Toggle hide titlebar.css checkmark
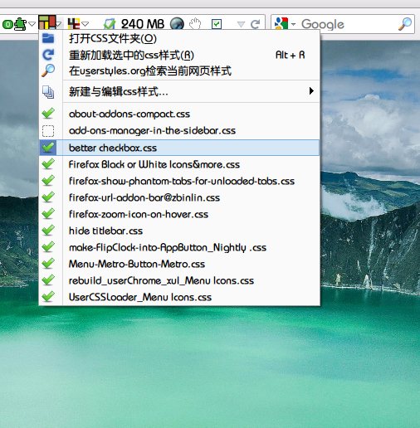 tap(48, 230)
